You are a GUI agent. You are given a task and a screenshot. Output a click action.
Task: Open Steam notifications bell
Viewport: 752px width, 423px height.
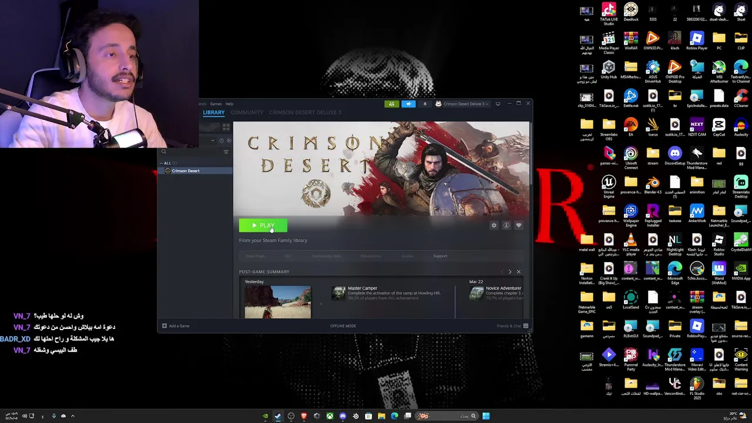(425, 104)
